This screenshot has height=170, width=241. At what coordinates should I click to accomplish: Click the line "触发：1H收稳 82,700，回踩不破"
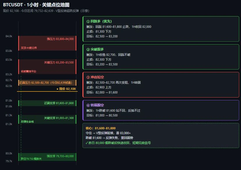(108, 55)
